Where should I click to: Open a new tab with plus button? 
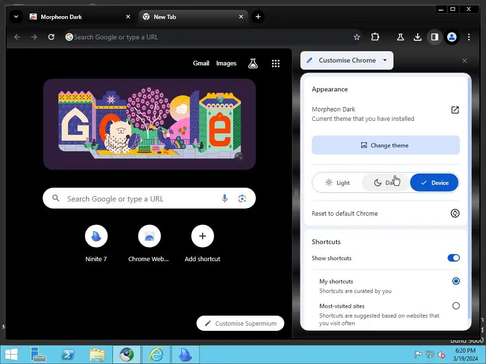258,17
